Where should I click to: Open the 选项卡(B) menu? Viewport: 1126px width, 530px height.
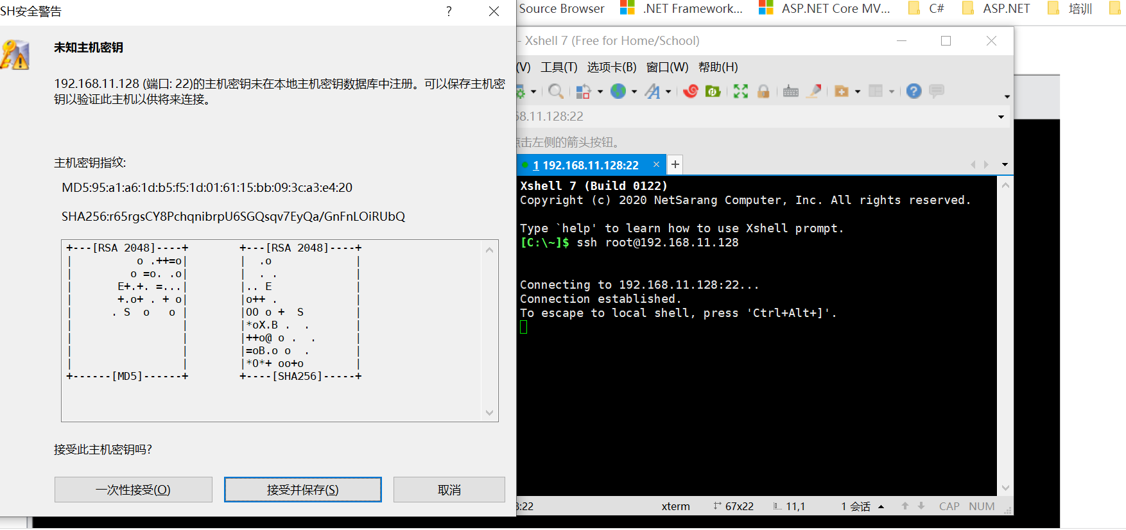612,67
